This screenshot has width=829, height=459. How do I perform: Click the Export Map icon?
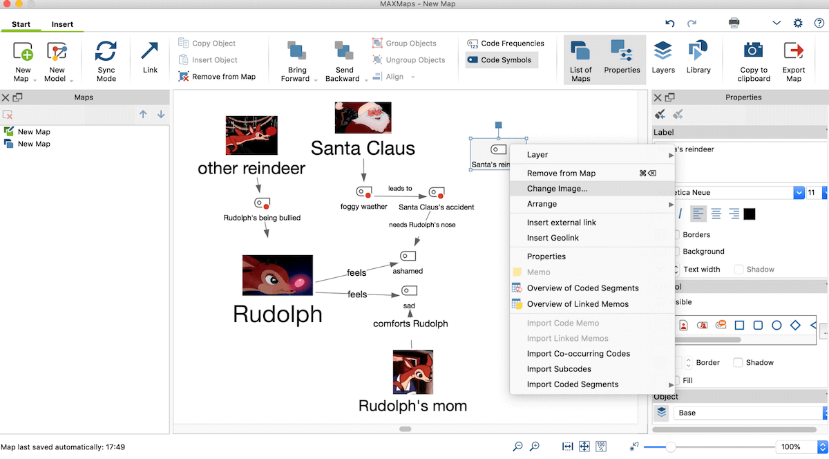pyautogui.click(x=793, y=51)
